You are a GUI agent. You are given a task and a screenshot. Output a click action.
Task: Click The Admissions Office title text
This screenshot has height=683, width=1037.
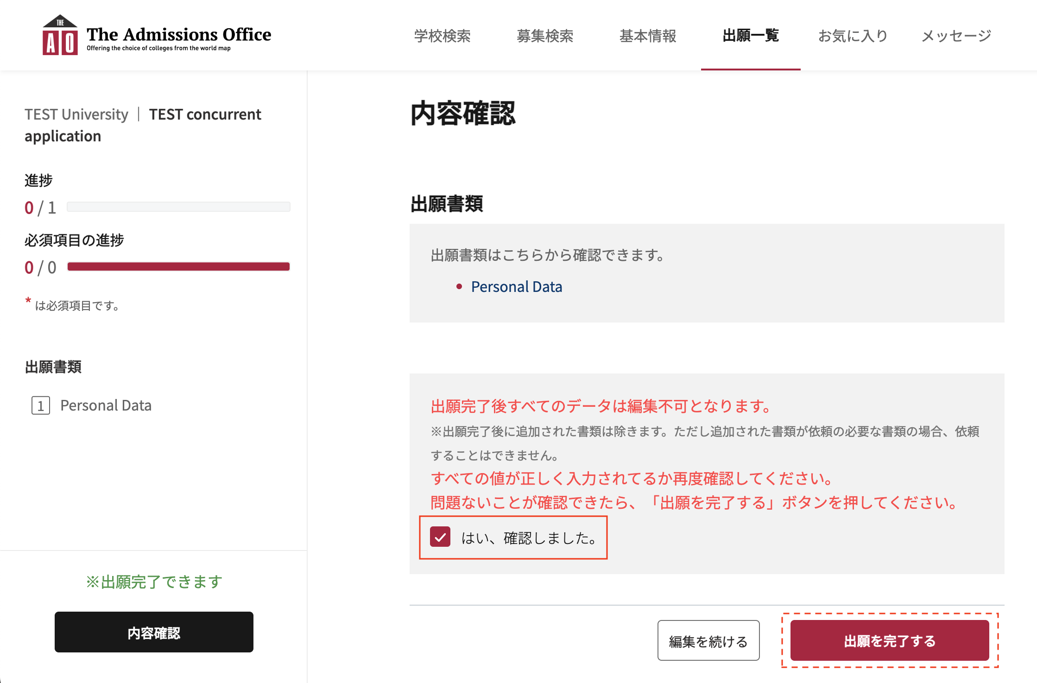(x=179, y=35)
